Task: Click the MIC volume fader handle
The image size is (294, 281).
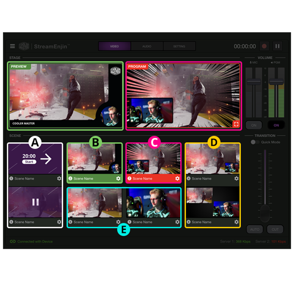Action: (254, 82)
